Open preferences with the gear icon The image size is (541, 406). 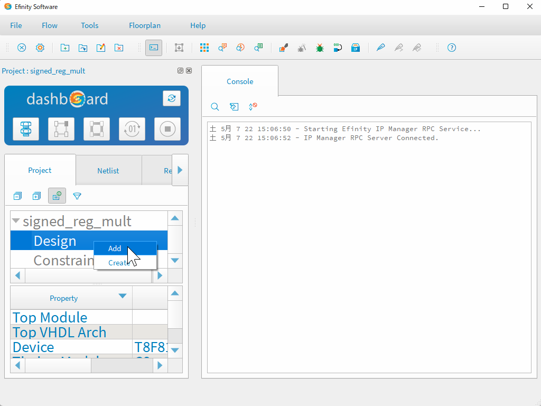pyautogui.click(x=40, y=48)
